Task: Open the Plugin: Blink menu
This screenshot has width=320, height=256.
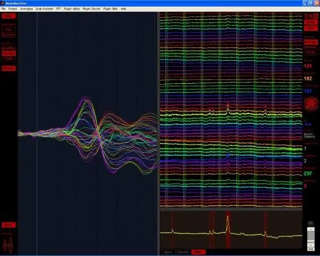Action: pos(110,9)
